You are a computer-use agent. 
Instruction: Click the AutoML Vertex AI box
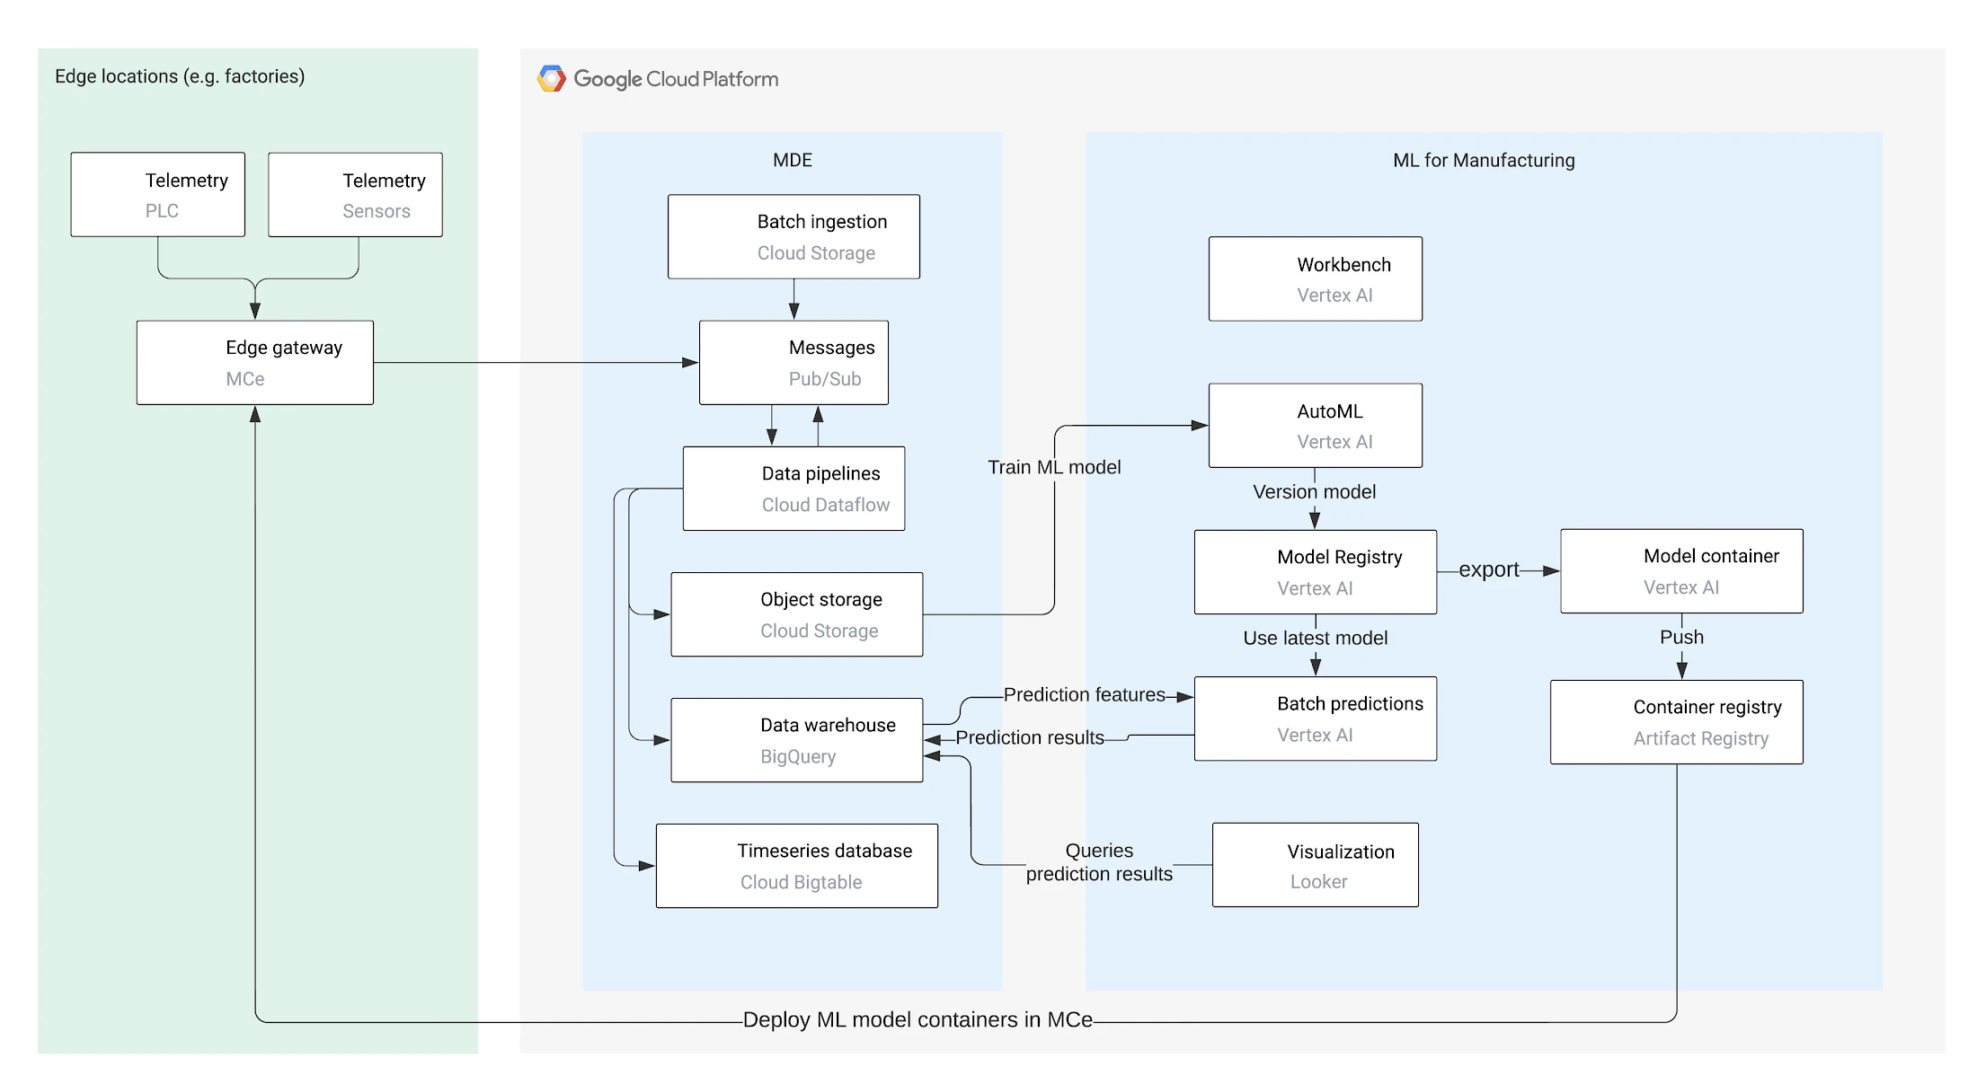[x=1315, y=426]
